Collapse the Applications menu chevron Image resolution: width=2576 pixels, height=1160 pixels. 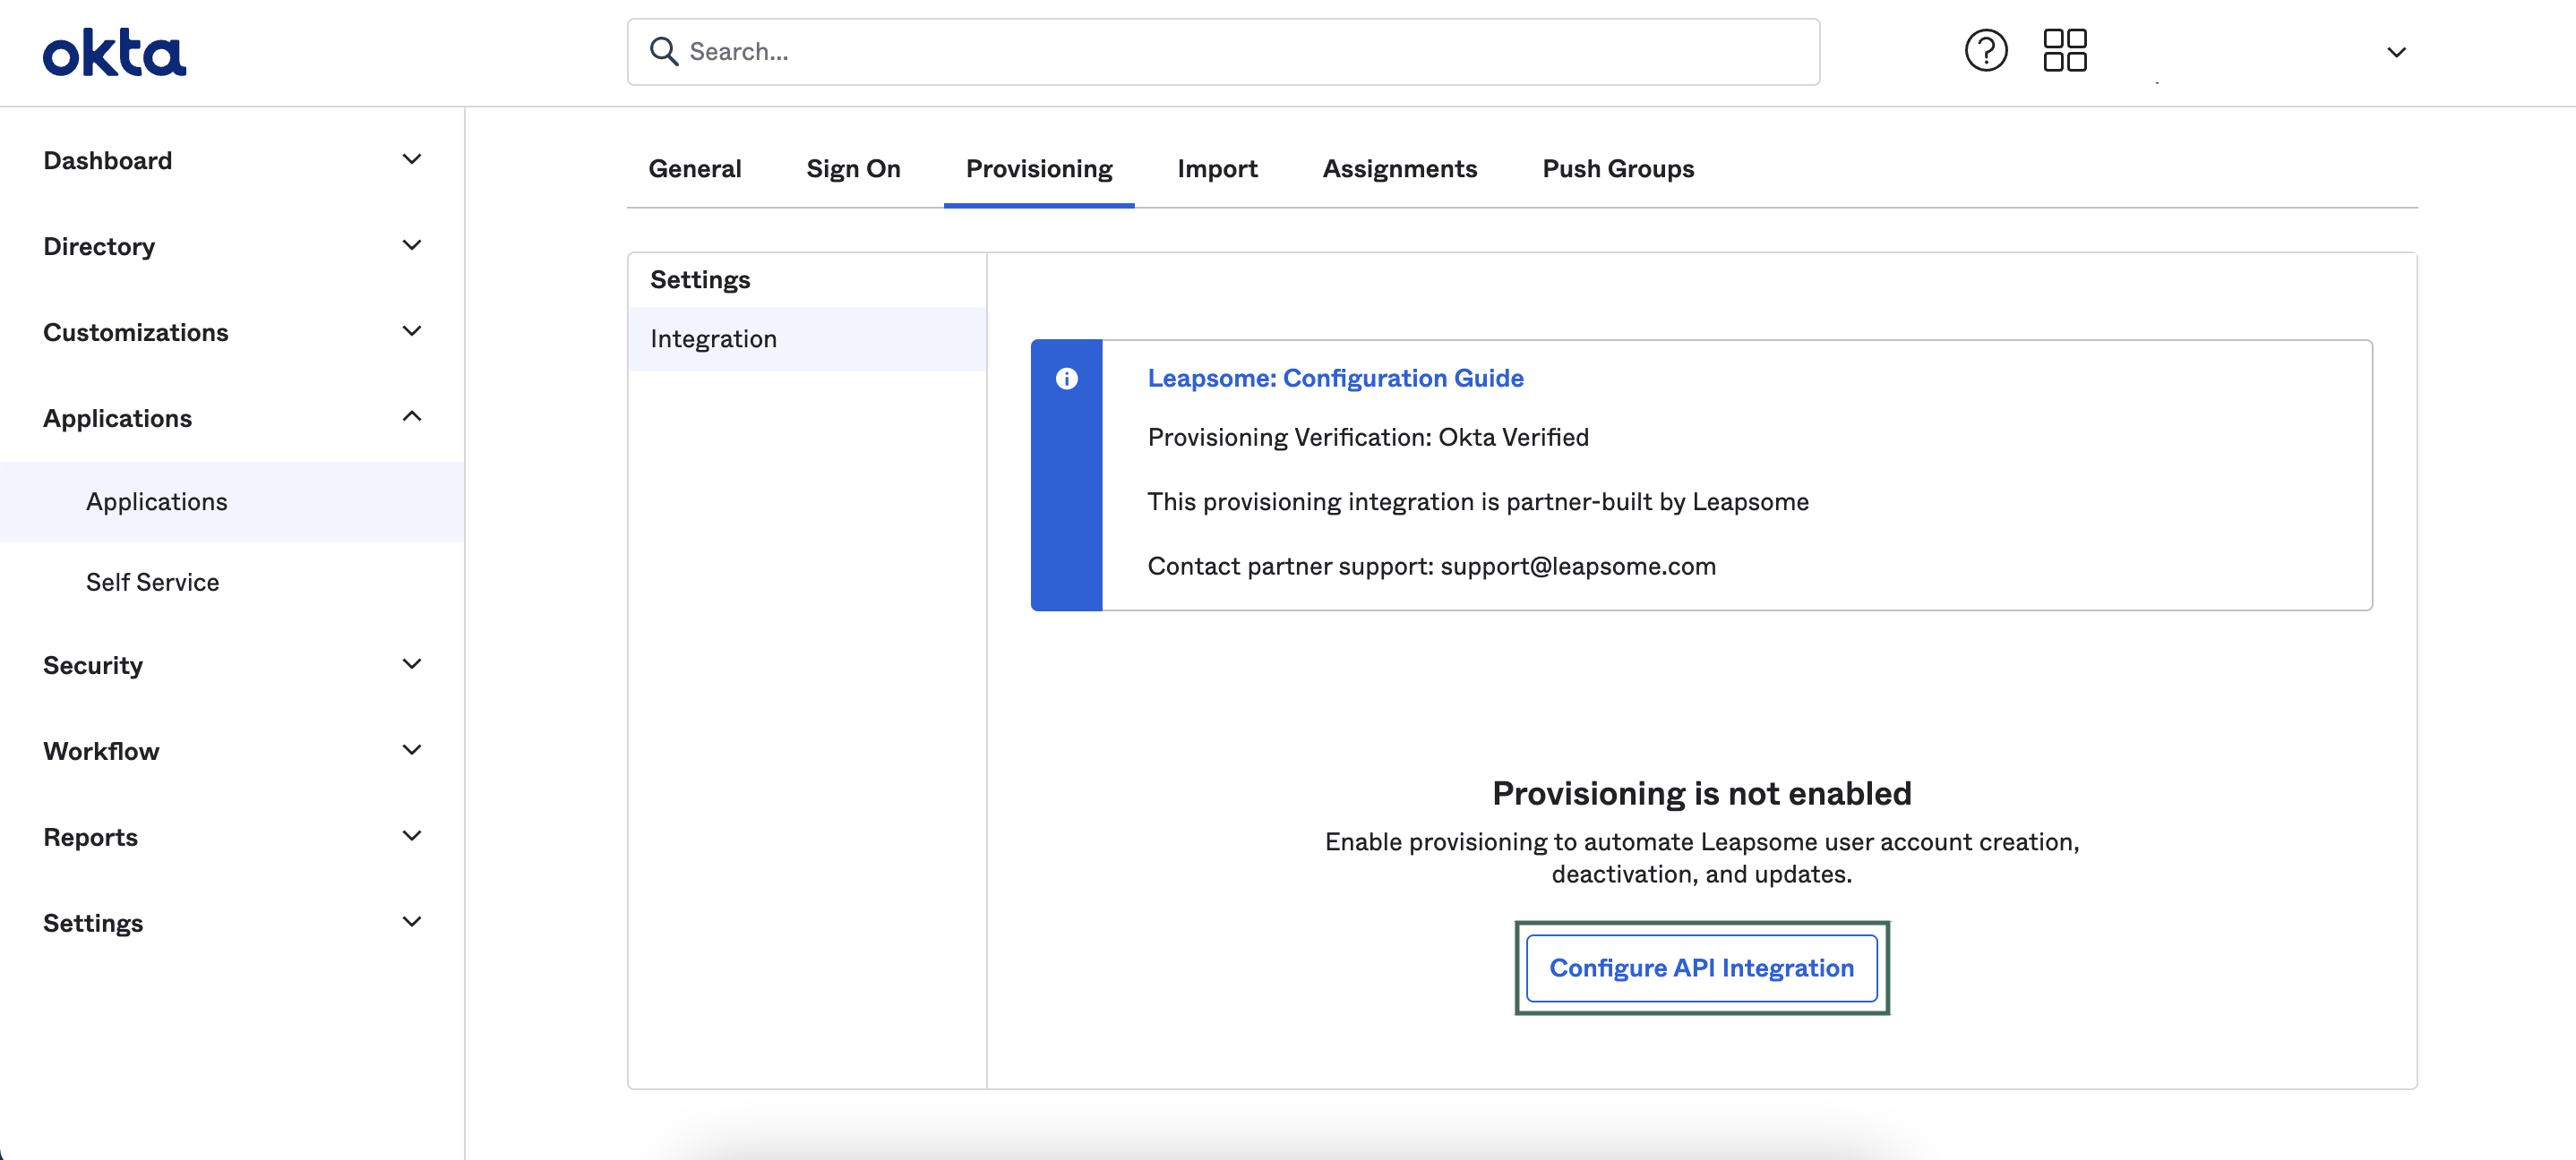tap(411, 416)
